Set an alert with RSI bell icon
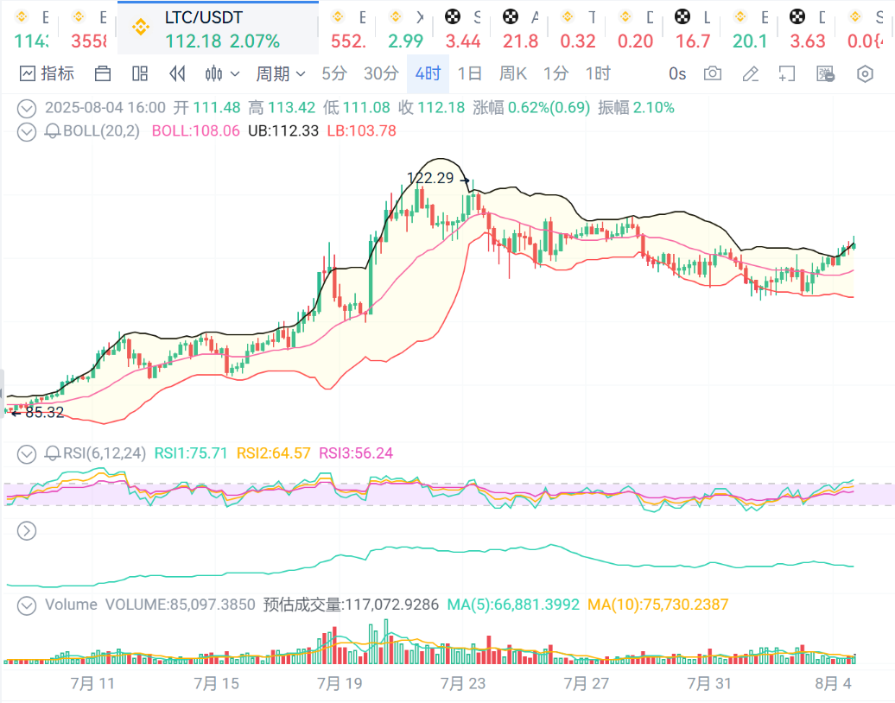The width and height of the screenshot is (895, 703). coord(53,454)
